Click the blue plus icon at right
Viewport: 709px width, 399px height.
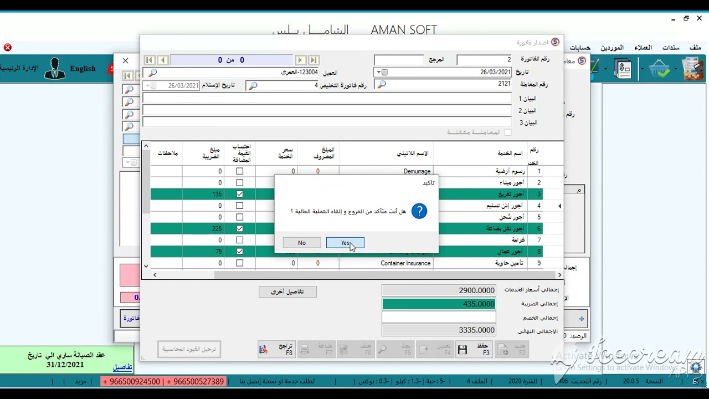[581, 319]
